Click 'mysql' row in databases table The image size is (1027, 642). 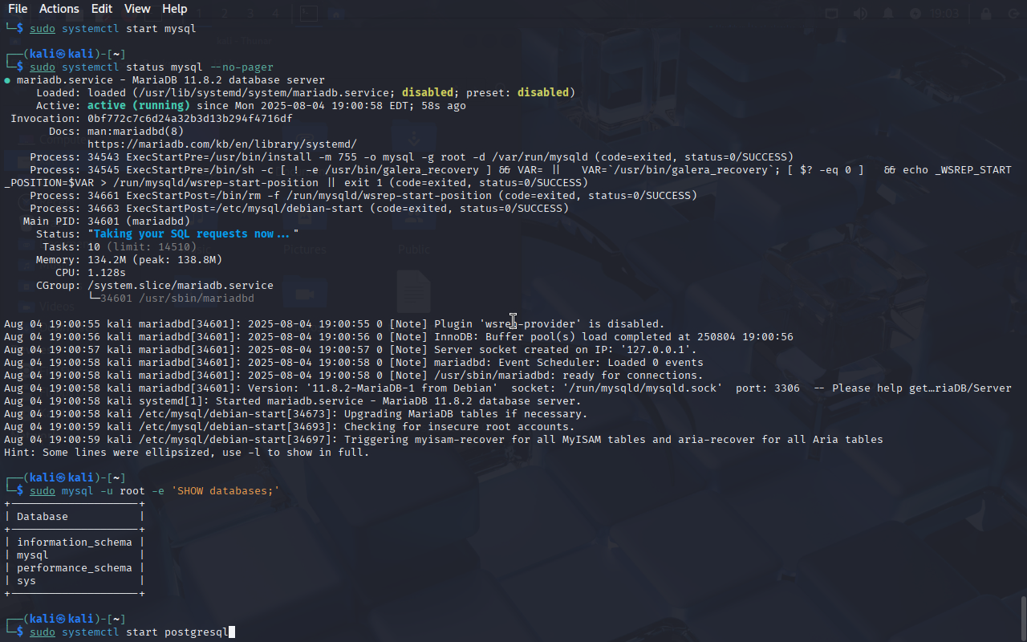33,555
